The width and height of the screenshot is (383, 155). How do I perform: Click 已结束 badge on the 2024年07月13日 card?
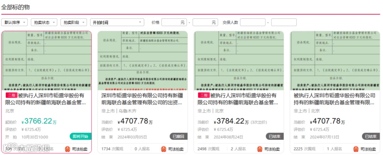pos(371,136)
